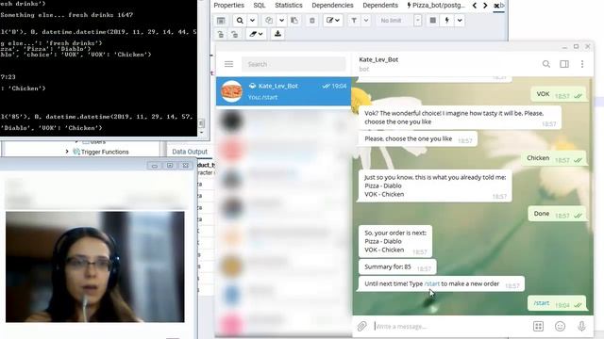The height and width of the screenshot is (339, 604).
Task: Switch to the Dependents tab in pgAdmin
Action: click(x=380, y=5)
